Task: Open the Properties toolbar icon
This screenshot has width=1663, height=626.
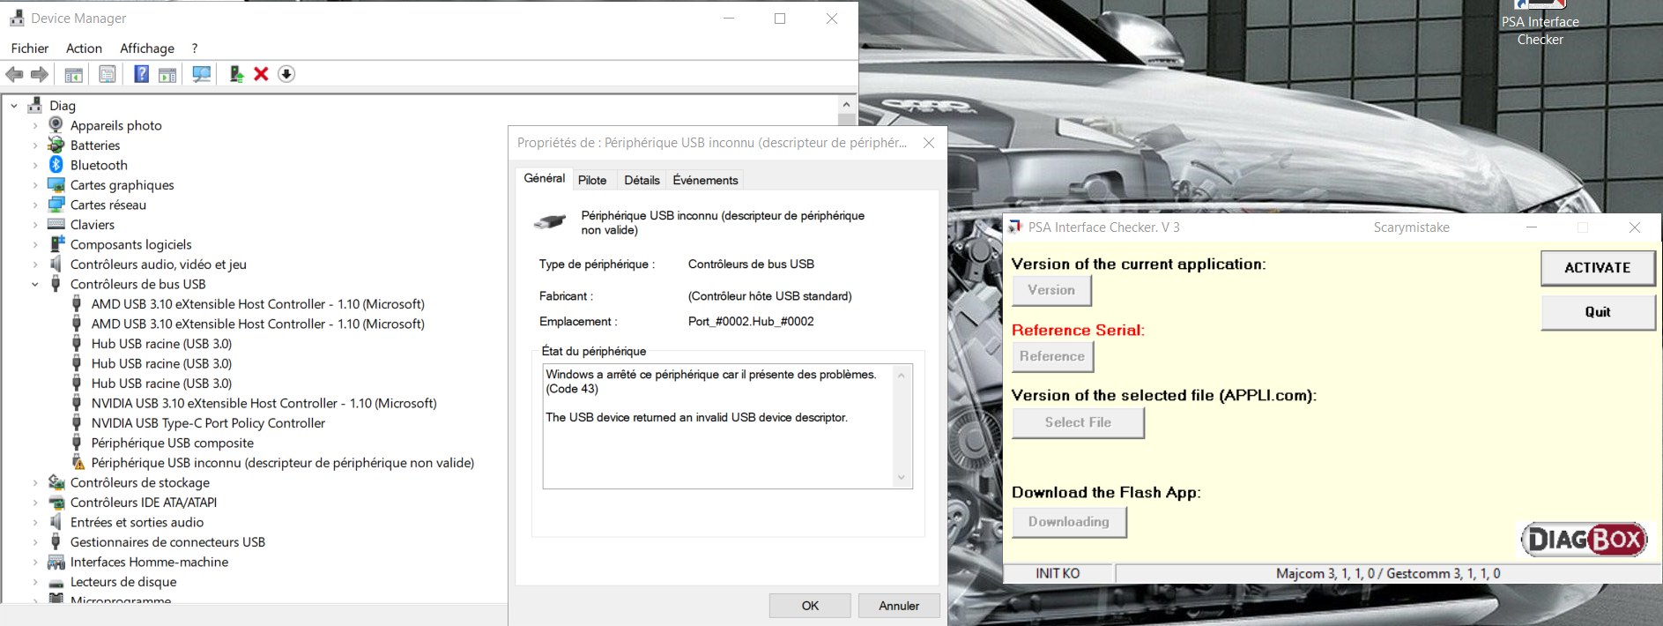Action: (108, 74)
